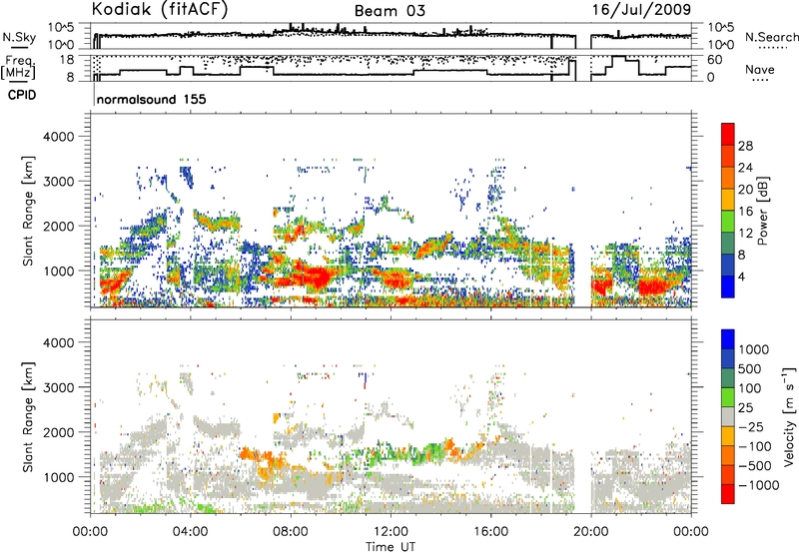Click the "Slant Range [km]" label of power panel
This screenshot has height=553, width=799.
tap(28, 211)
